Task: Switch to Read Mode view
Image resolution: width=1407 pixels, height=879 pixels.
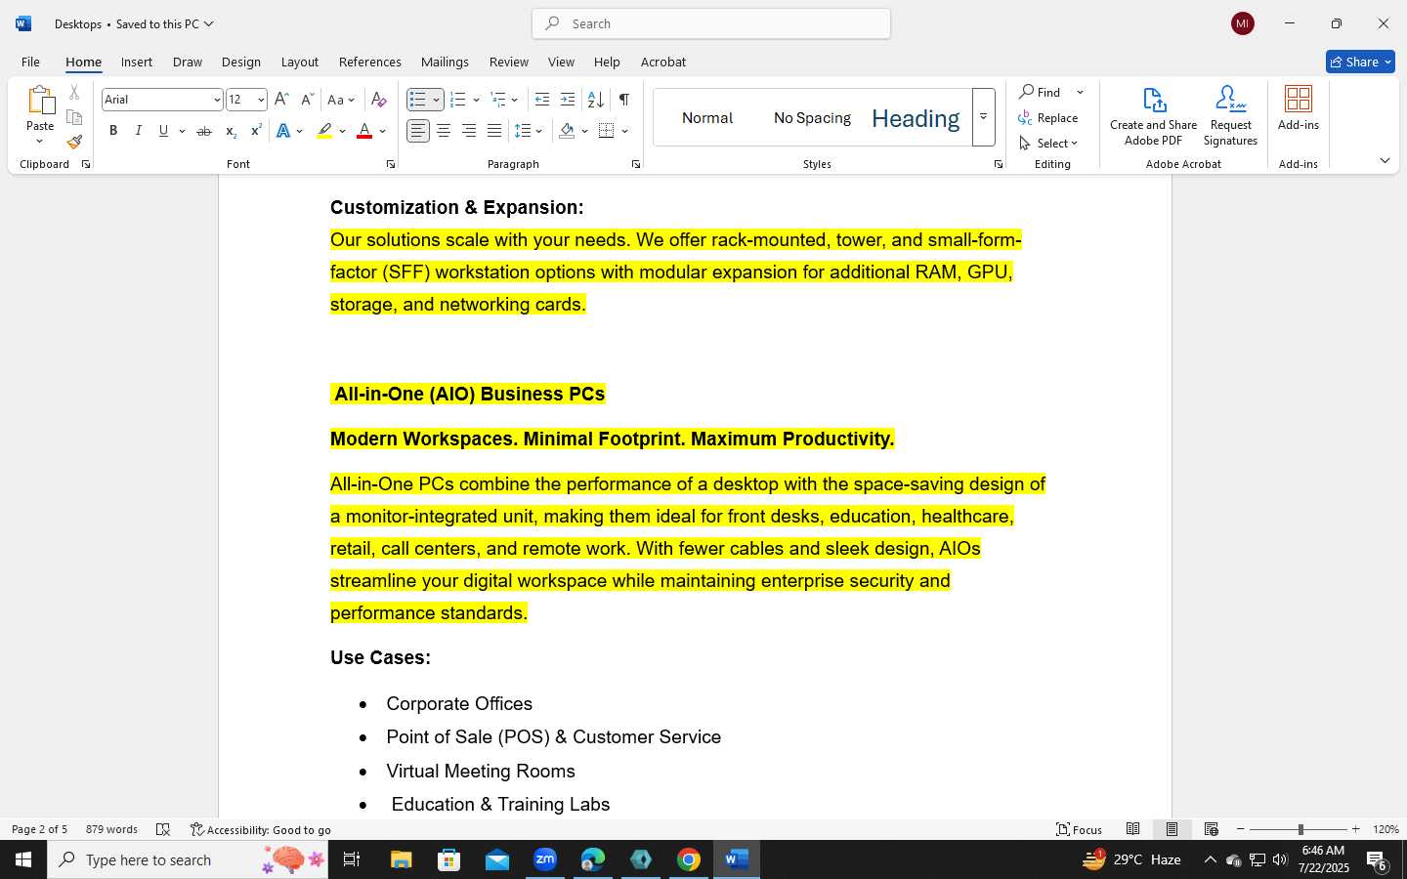Action: 1133,829
